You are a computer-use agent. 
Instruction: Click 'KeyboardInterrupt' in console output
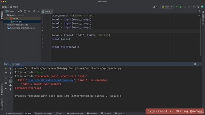(x=28, y=88)
